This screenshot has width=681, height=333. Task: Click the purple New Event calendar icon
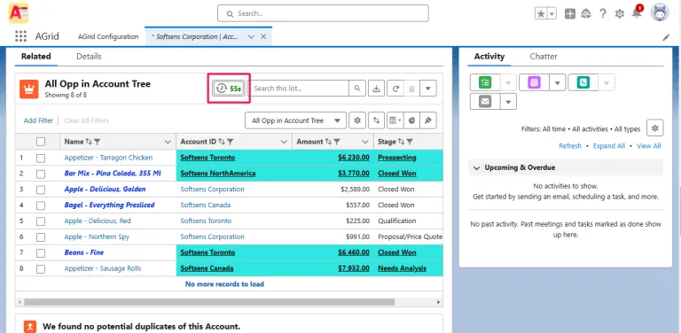[534, 82]
